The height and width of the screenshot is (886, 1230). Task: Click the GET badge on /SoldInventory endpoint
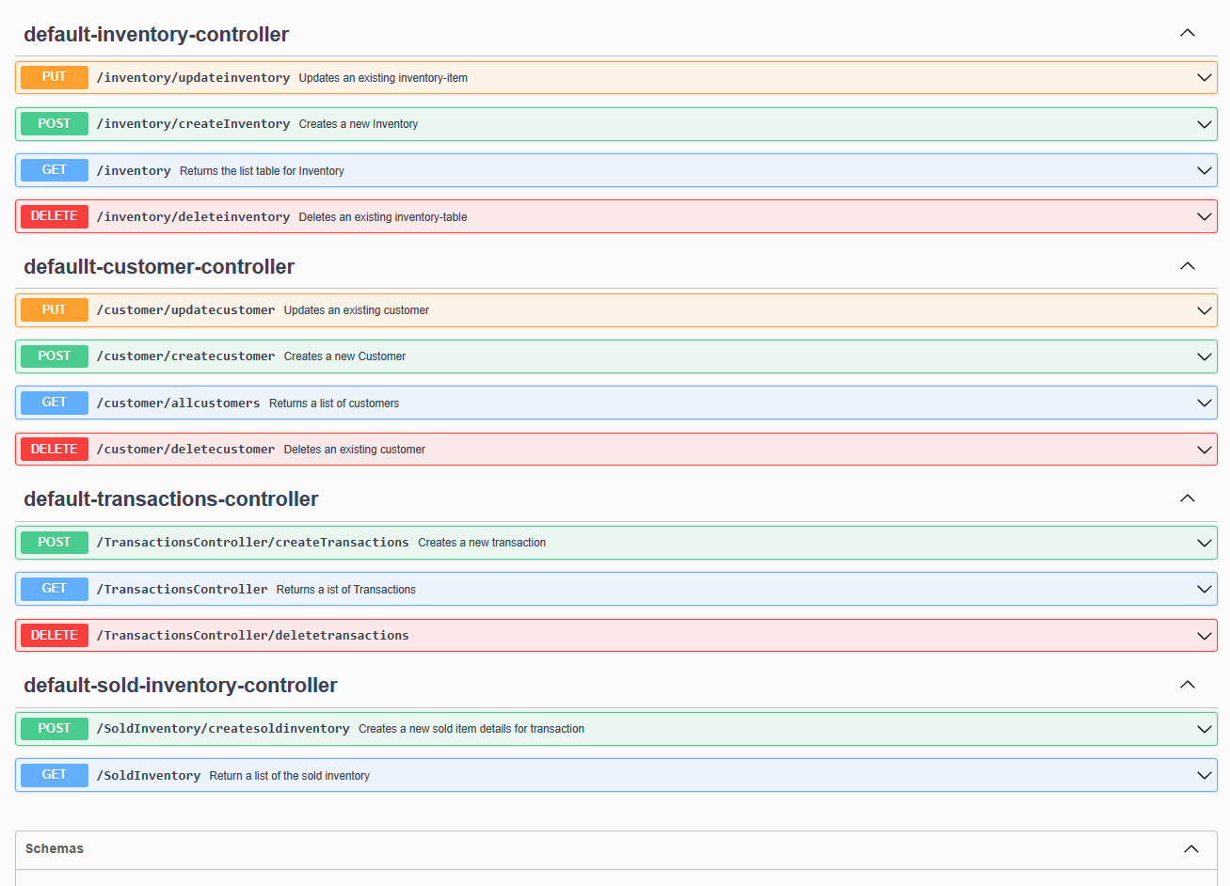pos(54,774)
